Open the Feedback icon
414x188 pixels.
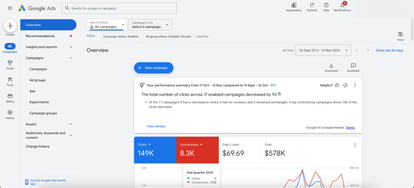tap(353, 65)
